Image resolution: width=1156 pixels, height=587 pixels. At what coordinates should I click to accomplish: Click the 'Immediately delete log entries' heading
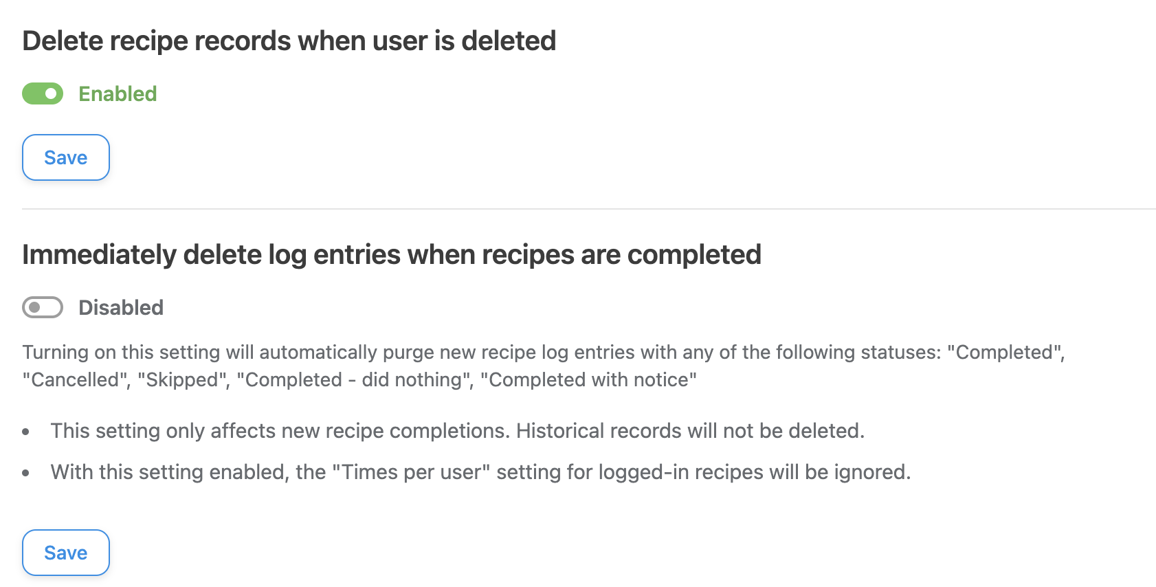click(391, 255)
